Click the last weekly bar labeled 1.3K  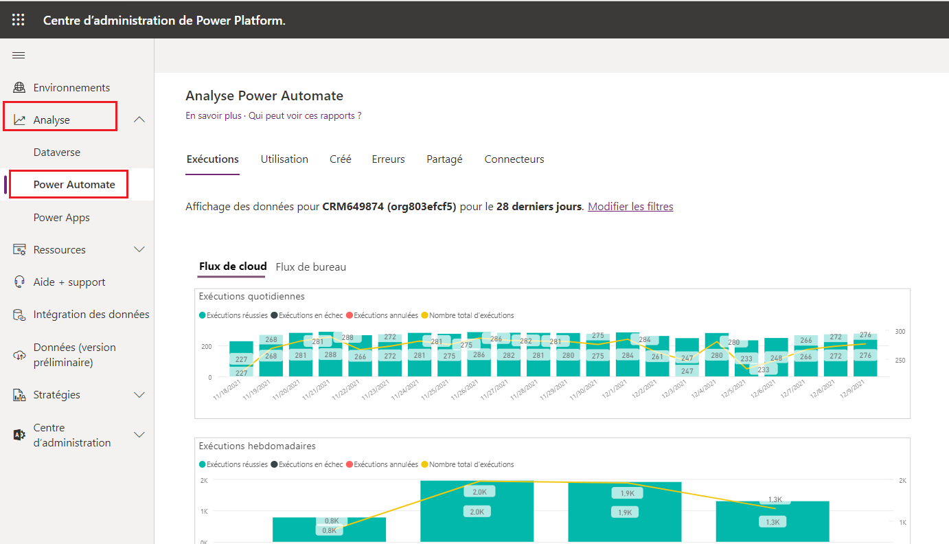773,522
